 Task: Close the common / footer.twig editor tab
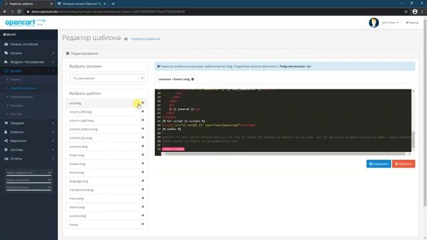click(193, 79)
